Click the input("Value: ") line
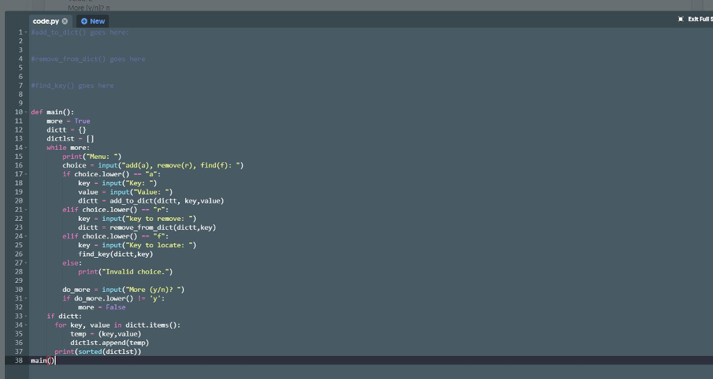Screen dimensions: 713x379 pos(125,192)
